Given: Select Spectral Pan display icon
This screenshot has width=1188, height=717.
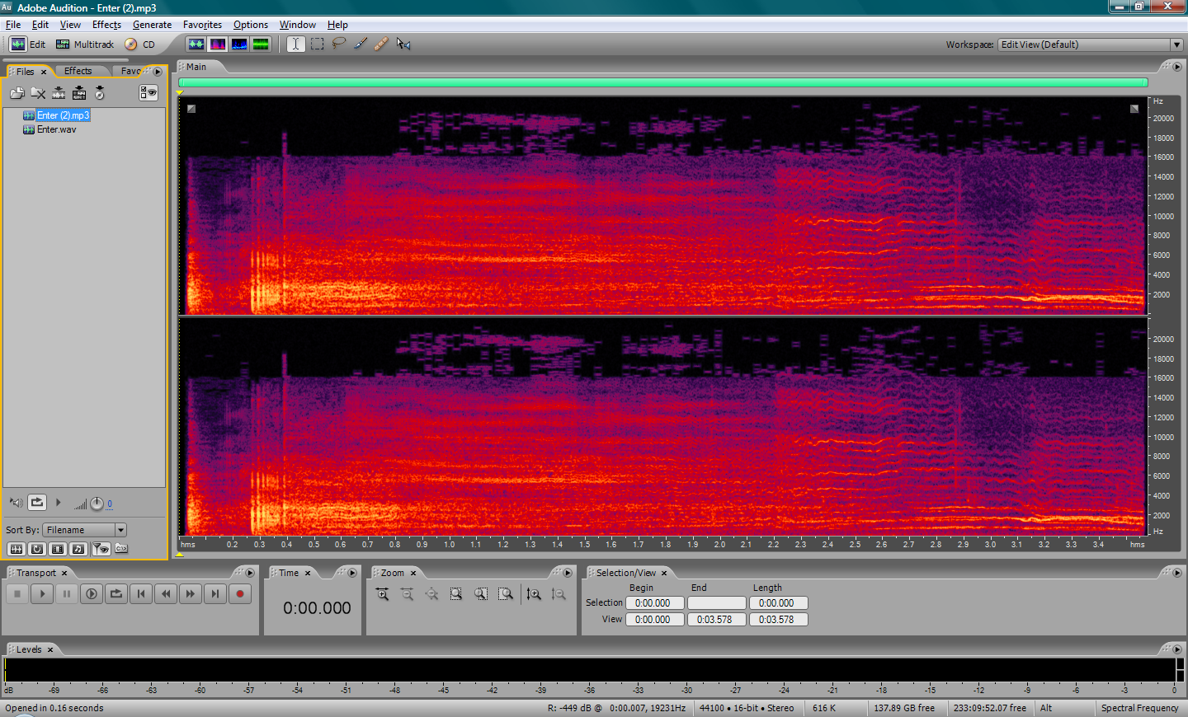Looking at the screenshot, I should [x=239, y=45].
